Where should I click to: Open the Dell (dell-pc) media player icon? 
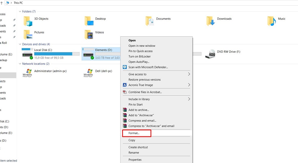(x=88, y=73)
